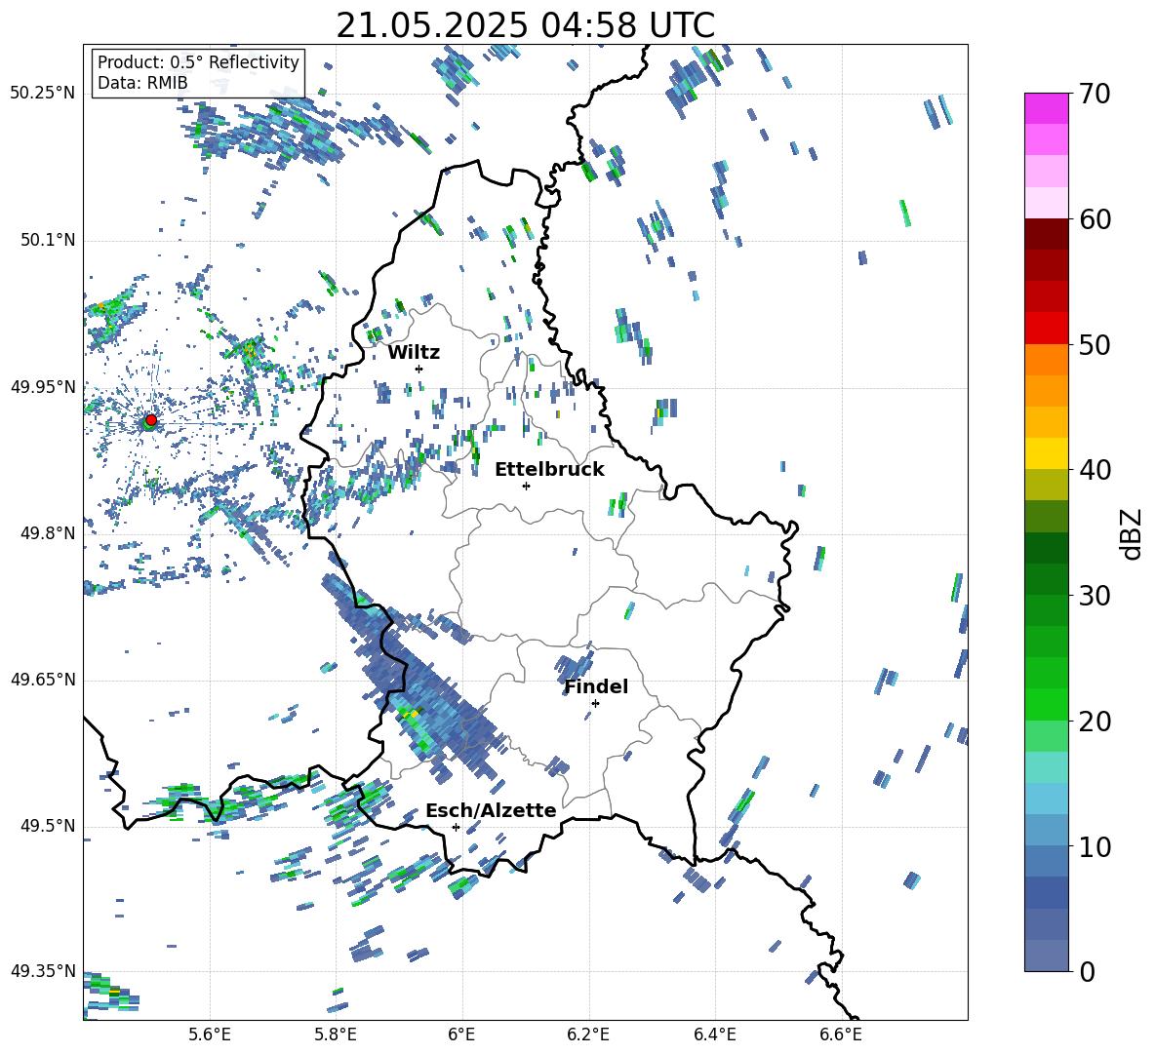Image resolution: width=1155 pixels, height=1054 pixels.
Task: Click the title '21.05.2025 04:58 UTC'
Action: (525, 25)
